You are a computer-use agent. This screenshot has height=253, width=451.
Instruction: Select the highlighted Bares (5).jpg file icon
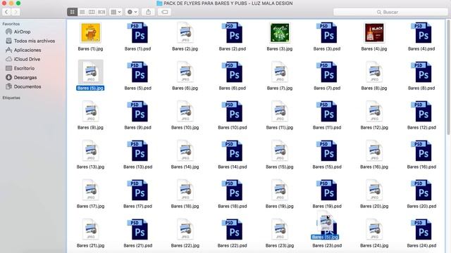[x=91, y=72]
